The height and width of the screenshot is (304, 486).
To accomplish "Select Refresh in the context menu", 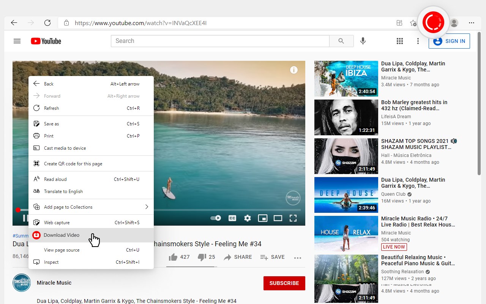I will (91, 108).
